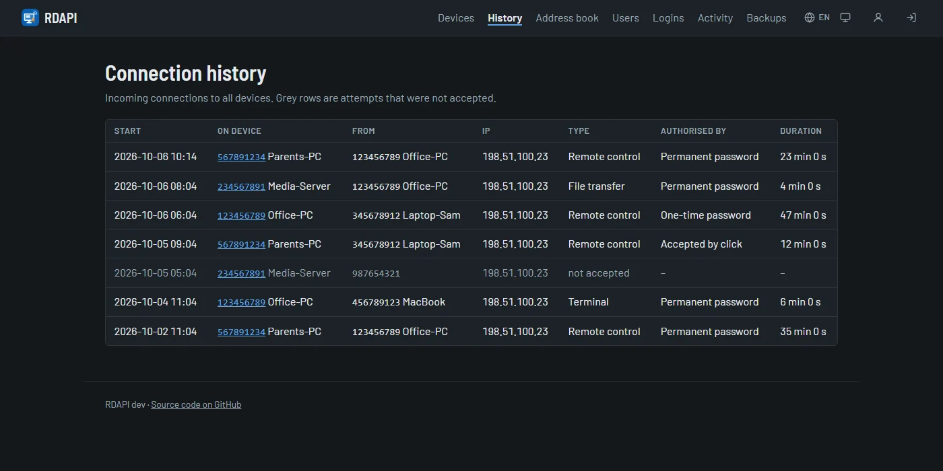943x471 pixels.
Task: Click the 23 min 0 s duration
Action: click(x=803, y=157)
